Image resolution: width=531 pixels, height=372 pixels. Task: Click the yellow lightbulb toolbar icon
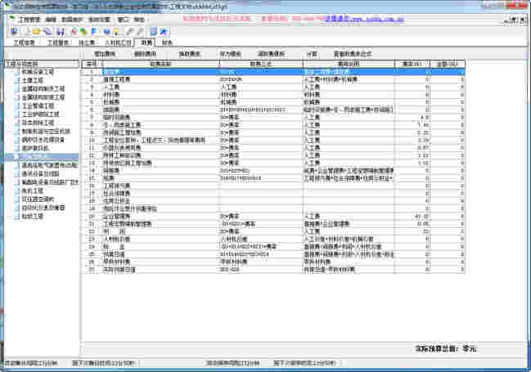[x=116, y=32]
